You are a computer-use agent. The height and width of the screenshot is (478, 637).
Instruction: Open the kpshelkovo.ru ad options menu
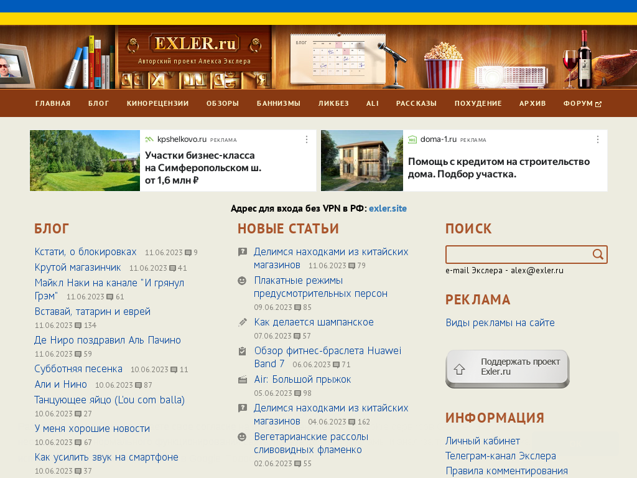(x=307, y=139)
